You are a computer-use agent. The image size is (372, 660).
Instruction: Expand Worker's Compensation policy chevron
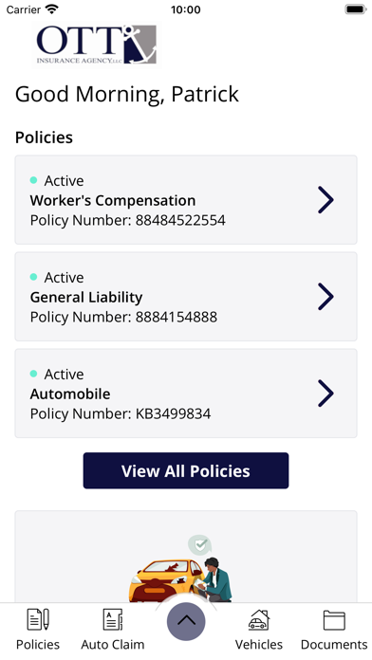(x=325, y=200)
